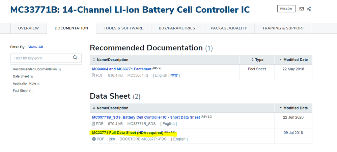The width and height of the screenshot is (337, 152).
Task: Click the email envelope icon
Action: pyautogui.click(x=302, y=9)
